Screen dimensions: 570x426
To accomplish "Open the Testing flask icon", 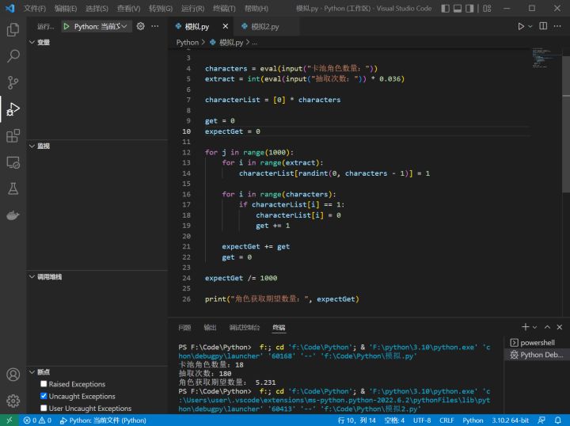I will click(13, 188).
